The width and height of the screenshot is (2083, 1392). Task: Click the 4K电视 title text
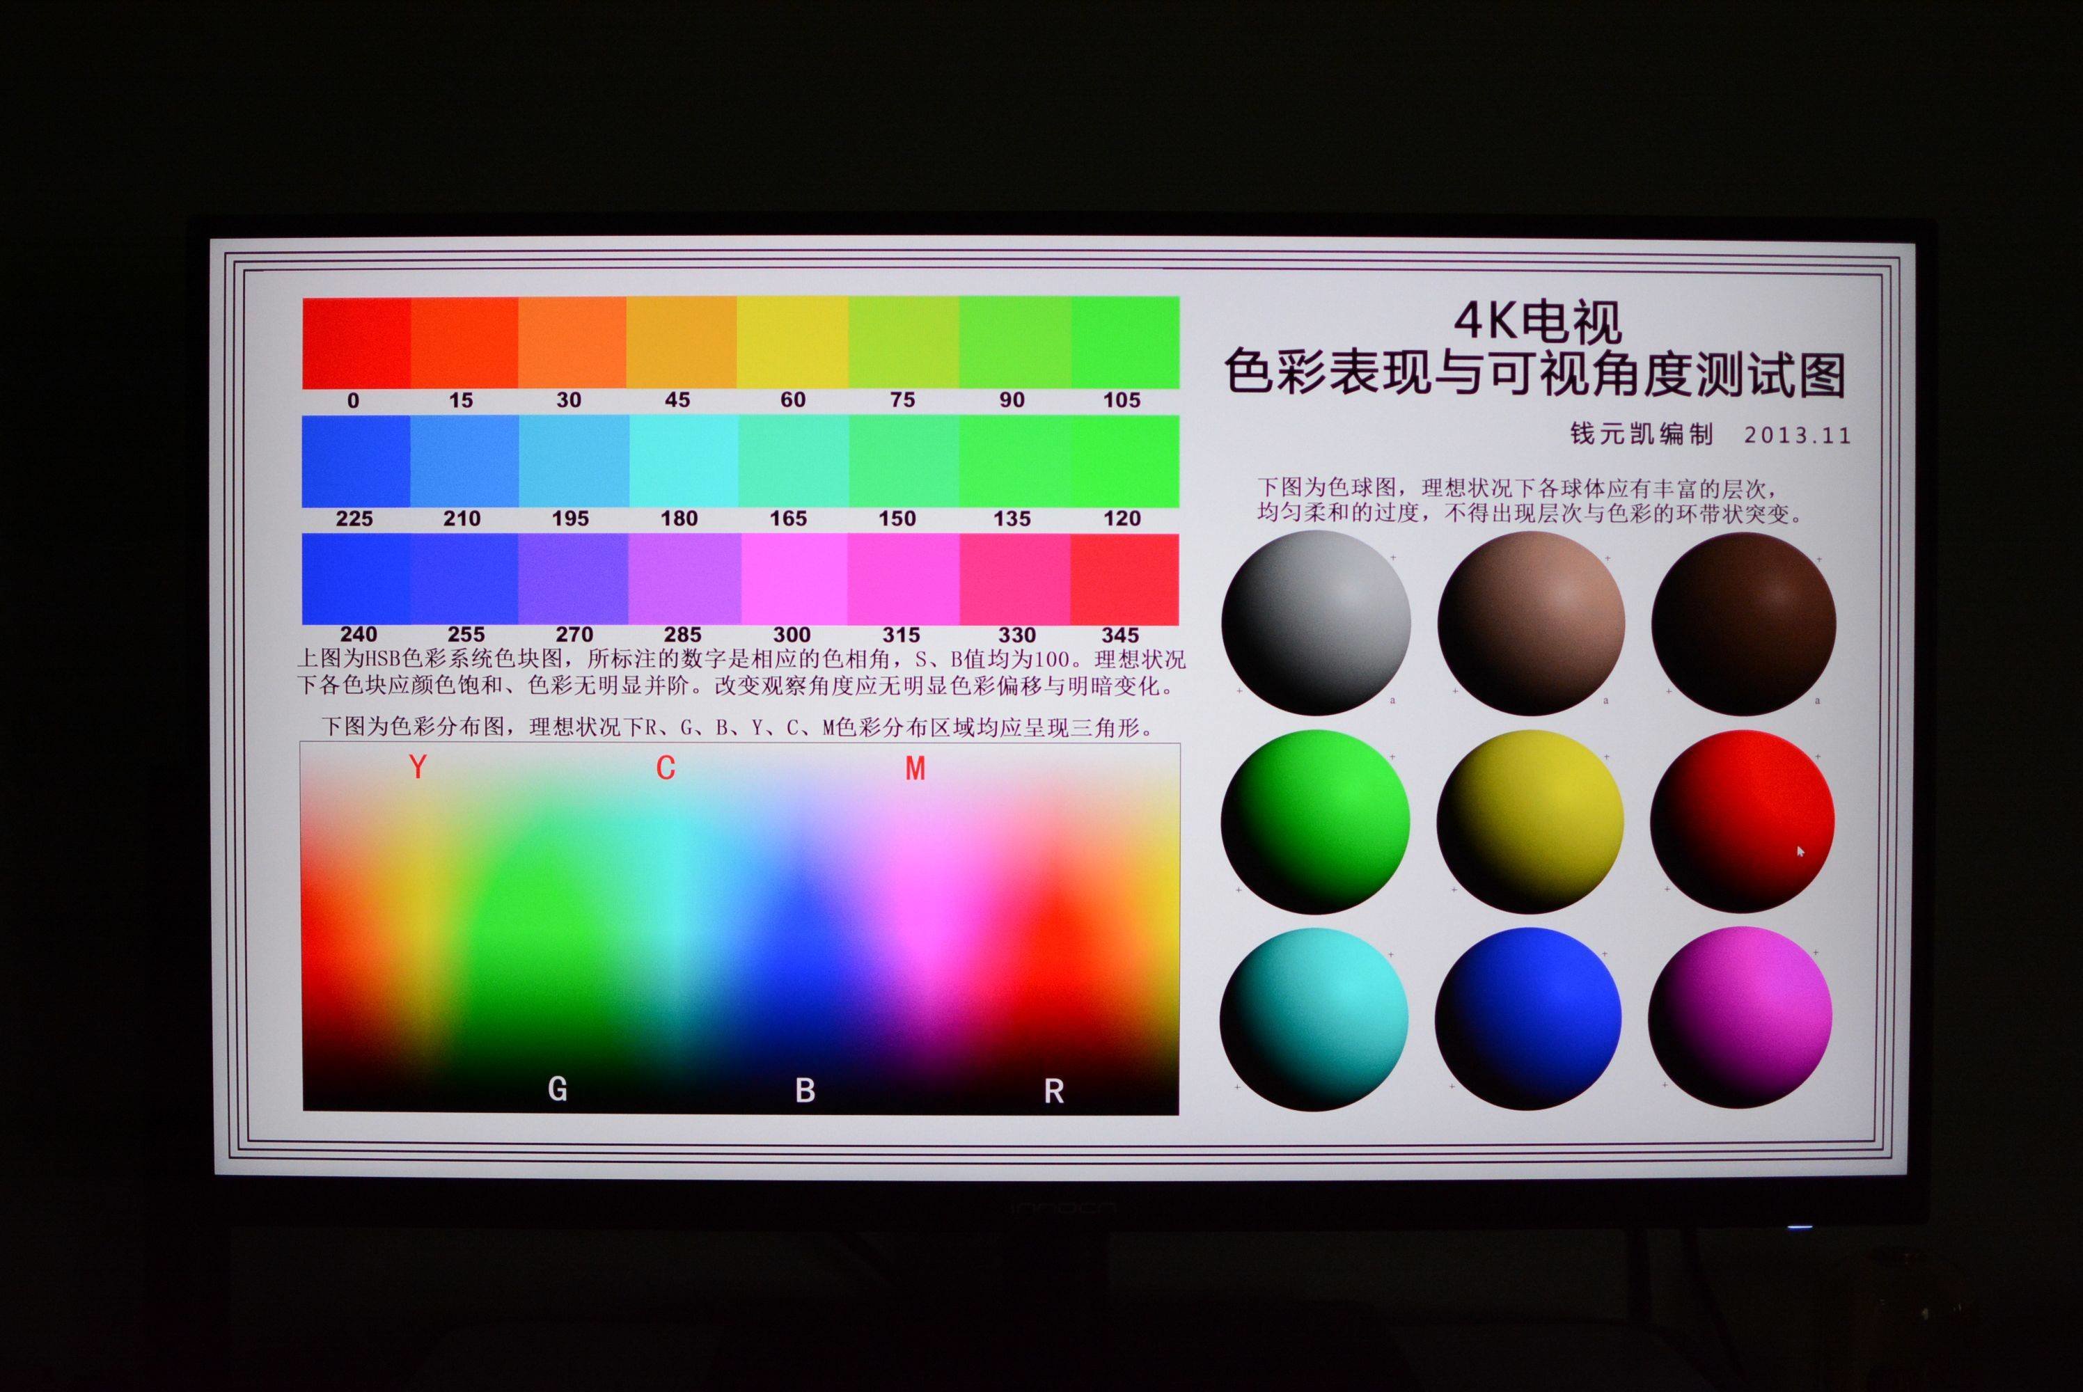pos(1537,322)
